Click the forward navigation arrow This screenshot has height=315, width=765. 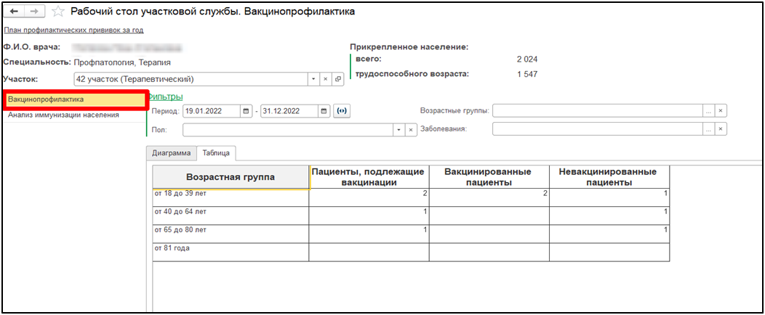pos(34,12)
